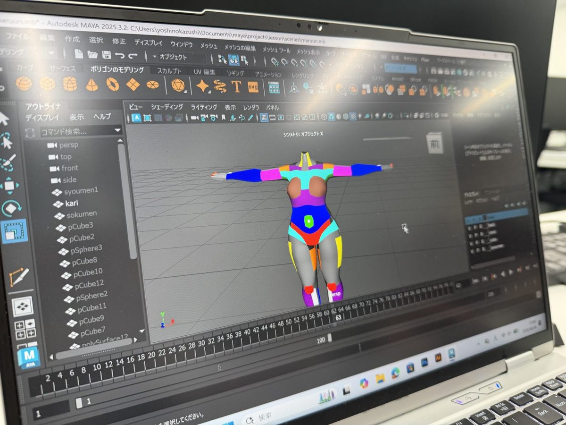Open the outliner ディスプレイ menu
Viewport: 566px width, 425px height.
click(x=42, y=118)
